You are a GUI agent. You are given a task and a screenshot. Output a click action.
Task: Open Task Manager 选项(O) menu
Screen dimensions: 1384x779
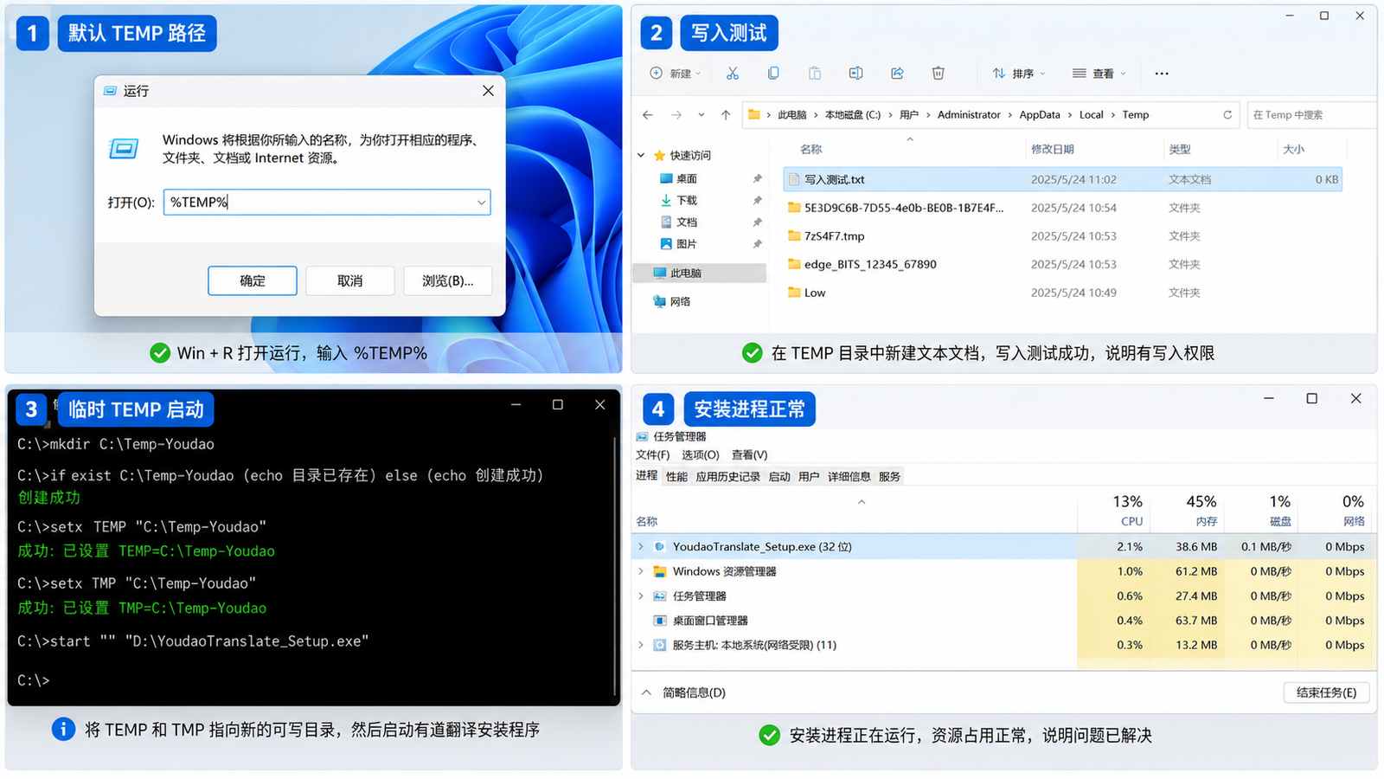pos(701,455)
